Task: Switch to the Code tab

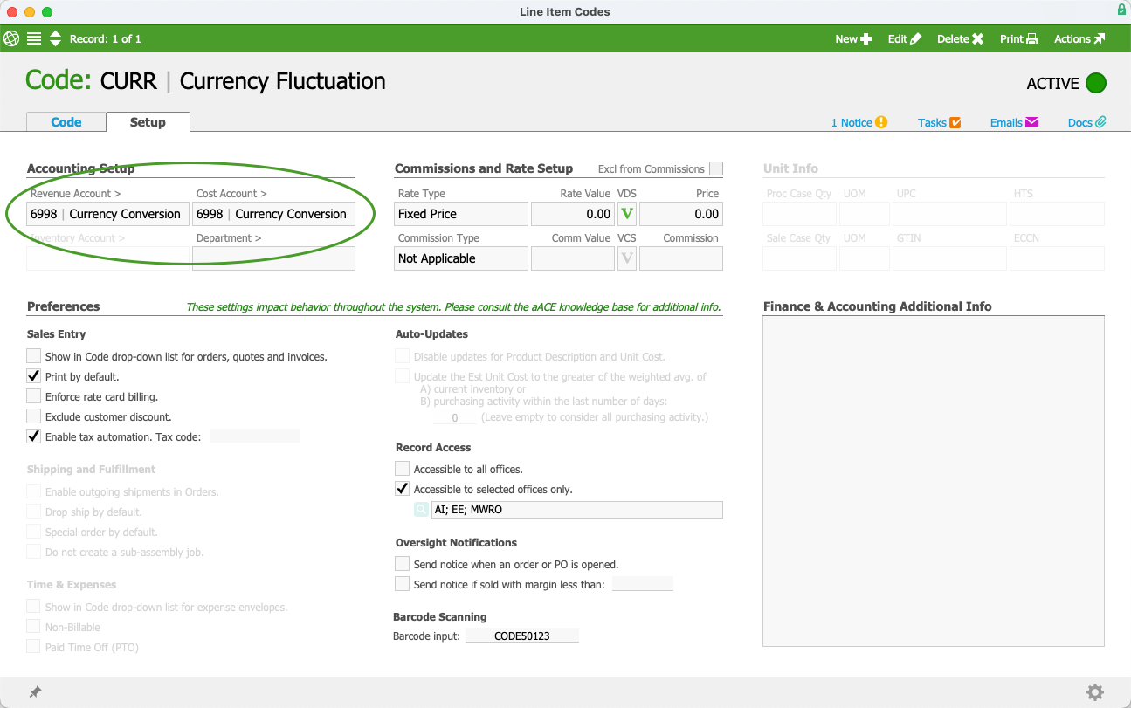Action: tap(66, 122)
